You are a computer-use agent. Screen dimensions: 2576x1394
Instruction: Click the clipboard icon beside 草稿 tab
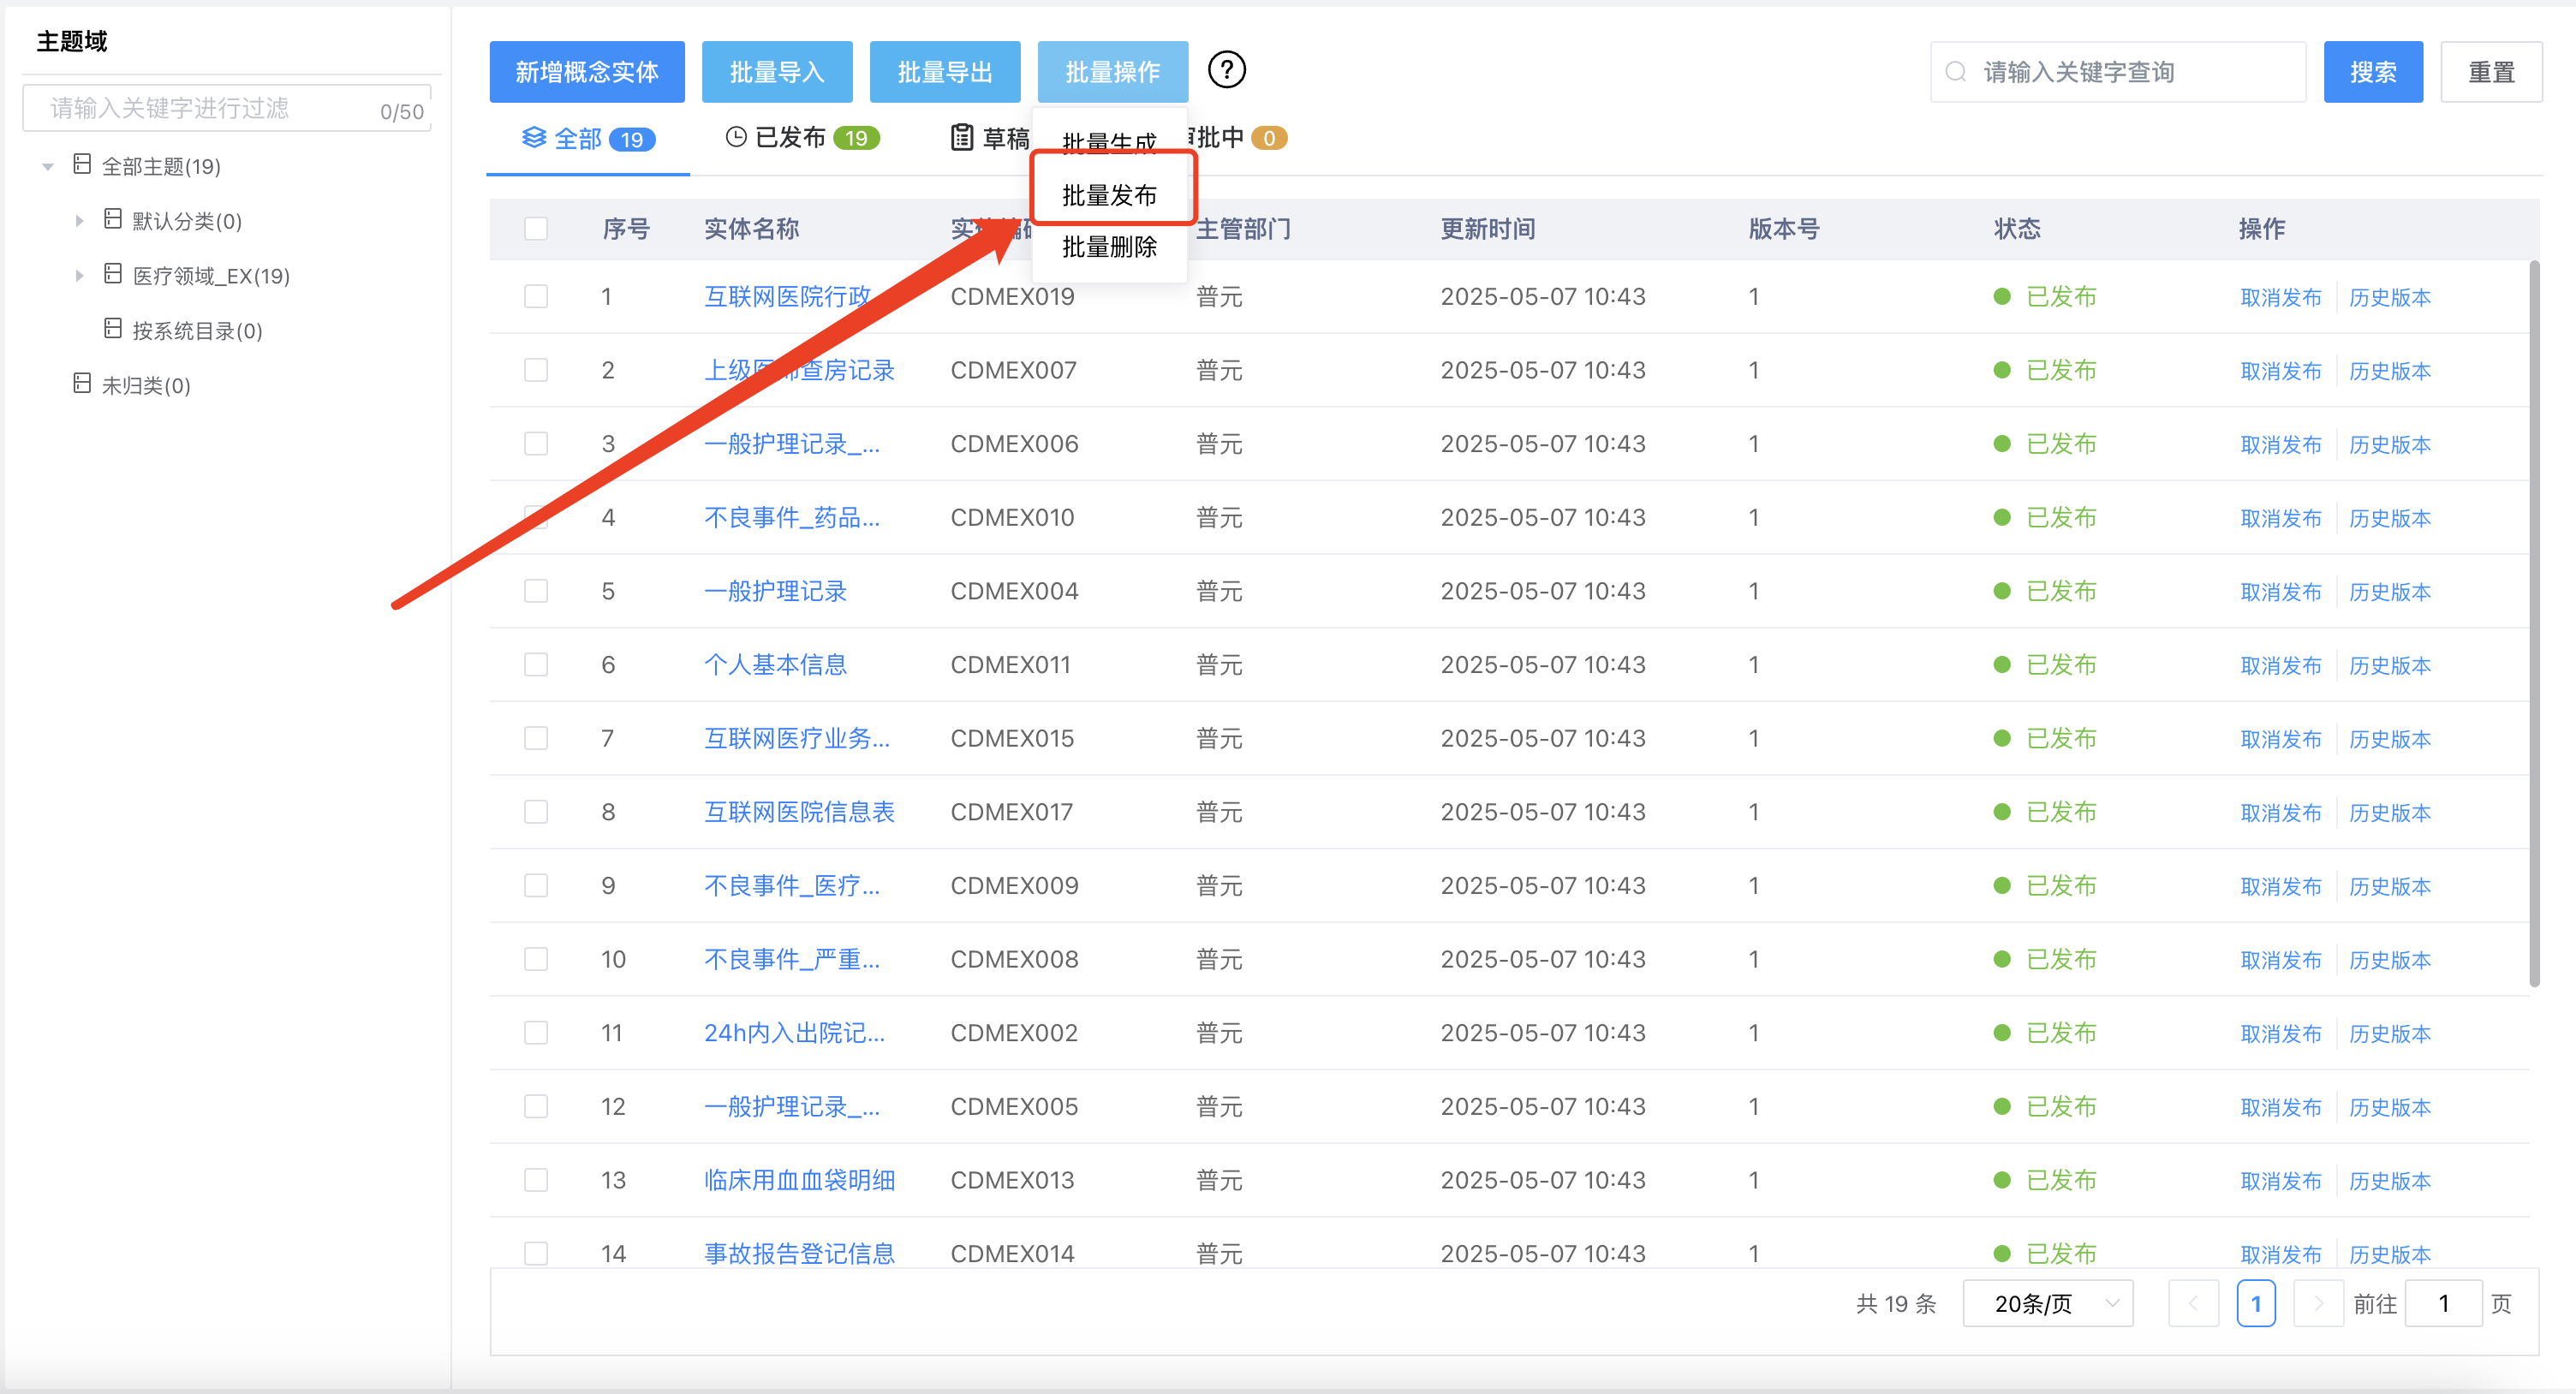961,137
